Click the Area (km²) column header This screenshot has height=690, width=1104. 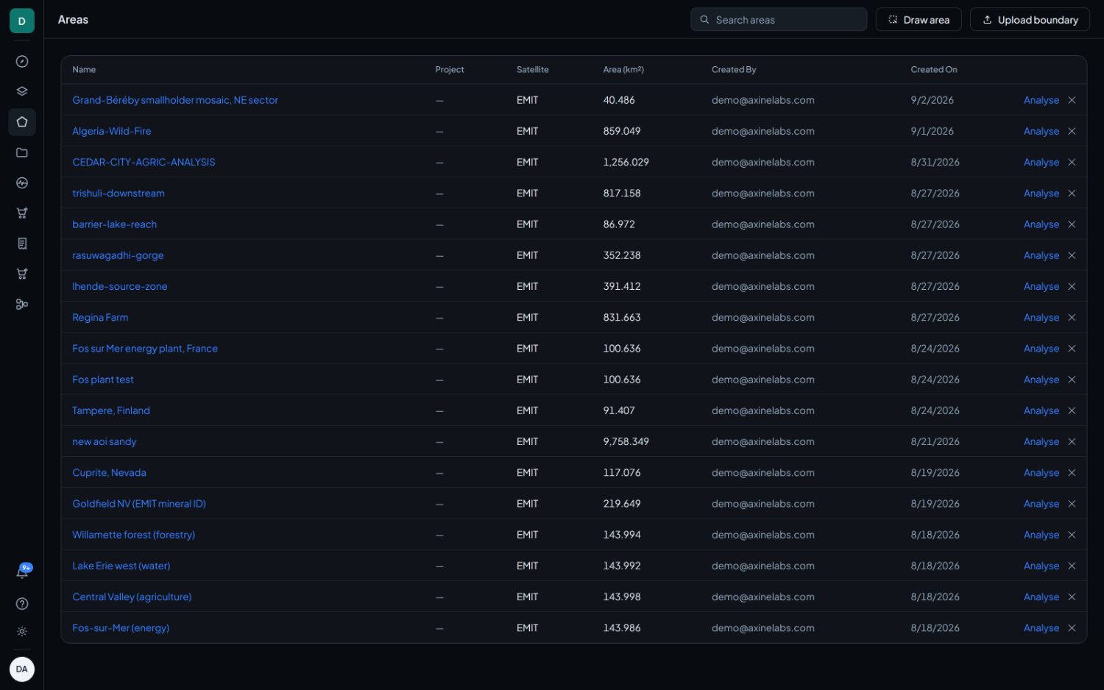pos(623,70)
